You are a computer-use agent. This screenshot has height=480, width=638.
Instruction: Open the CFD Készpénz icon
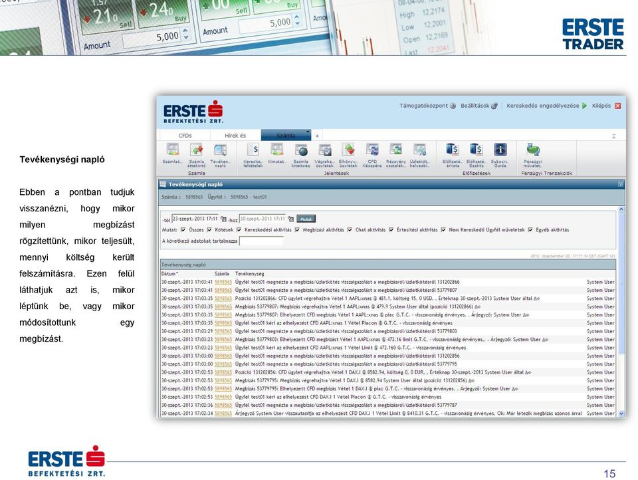[372, 150]
